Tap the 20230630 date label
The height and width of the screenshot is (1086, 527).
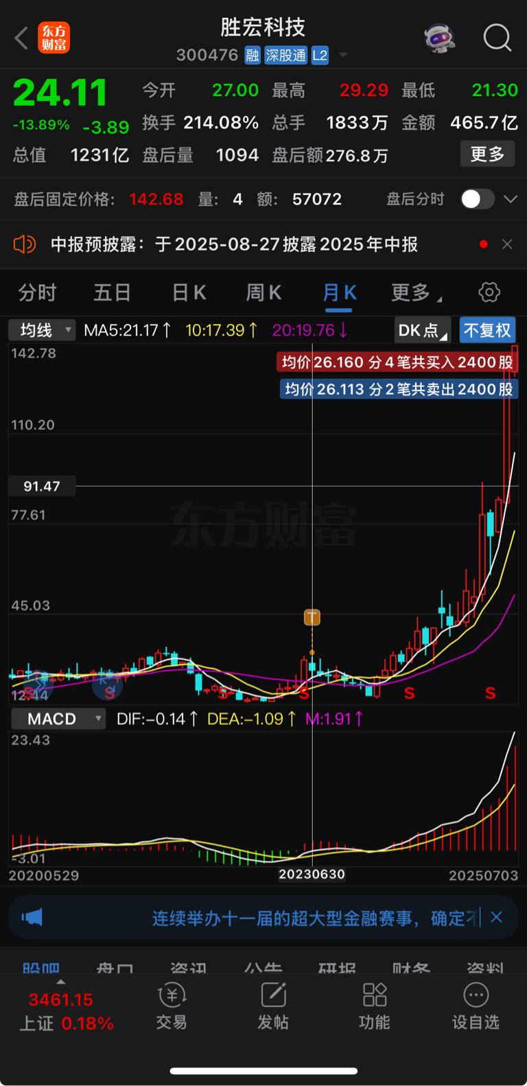[312, 875]
